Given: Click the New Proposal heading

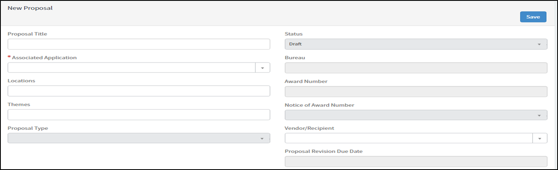Looking at the screenshot, I should 30,8.
